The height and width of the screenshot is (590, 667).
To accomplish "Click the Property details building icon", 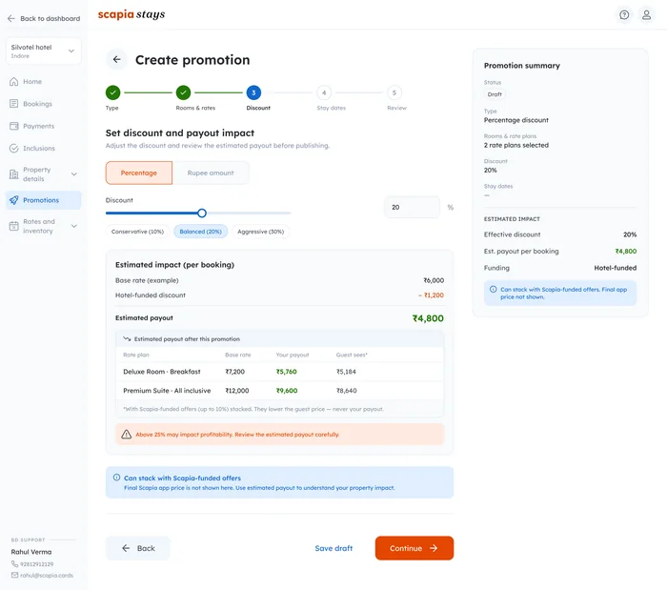I will click(14, 174).
